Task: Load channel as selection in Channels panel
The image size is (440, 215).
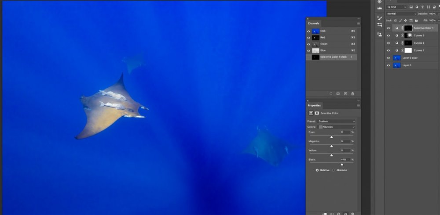Action: pyautogui.click(x=330, y=94)
